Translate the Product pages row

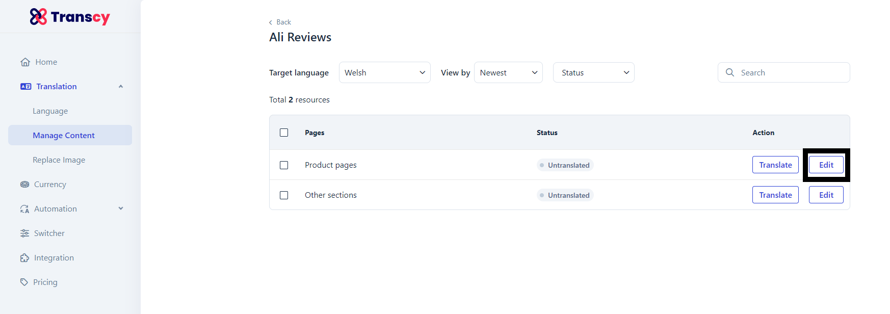(x=775, y=165)
